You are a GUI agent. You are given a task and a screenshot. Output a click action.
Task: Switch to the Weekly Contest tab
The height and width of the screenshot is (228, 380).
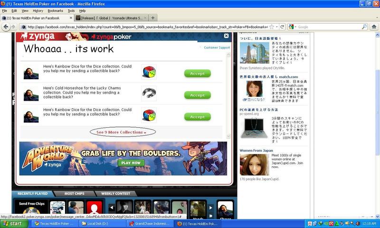point(115,194)
